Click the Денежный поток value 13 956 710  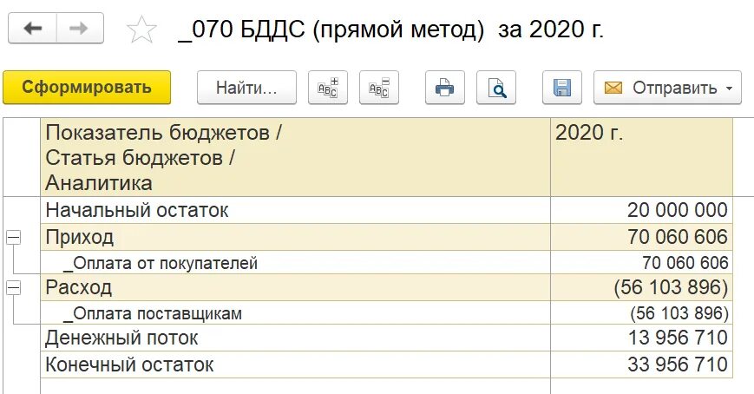pyautogui.click(x=678, y=338)
